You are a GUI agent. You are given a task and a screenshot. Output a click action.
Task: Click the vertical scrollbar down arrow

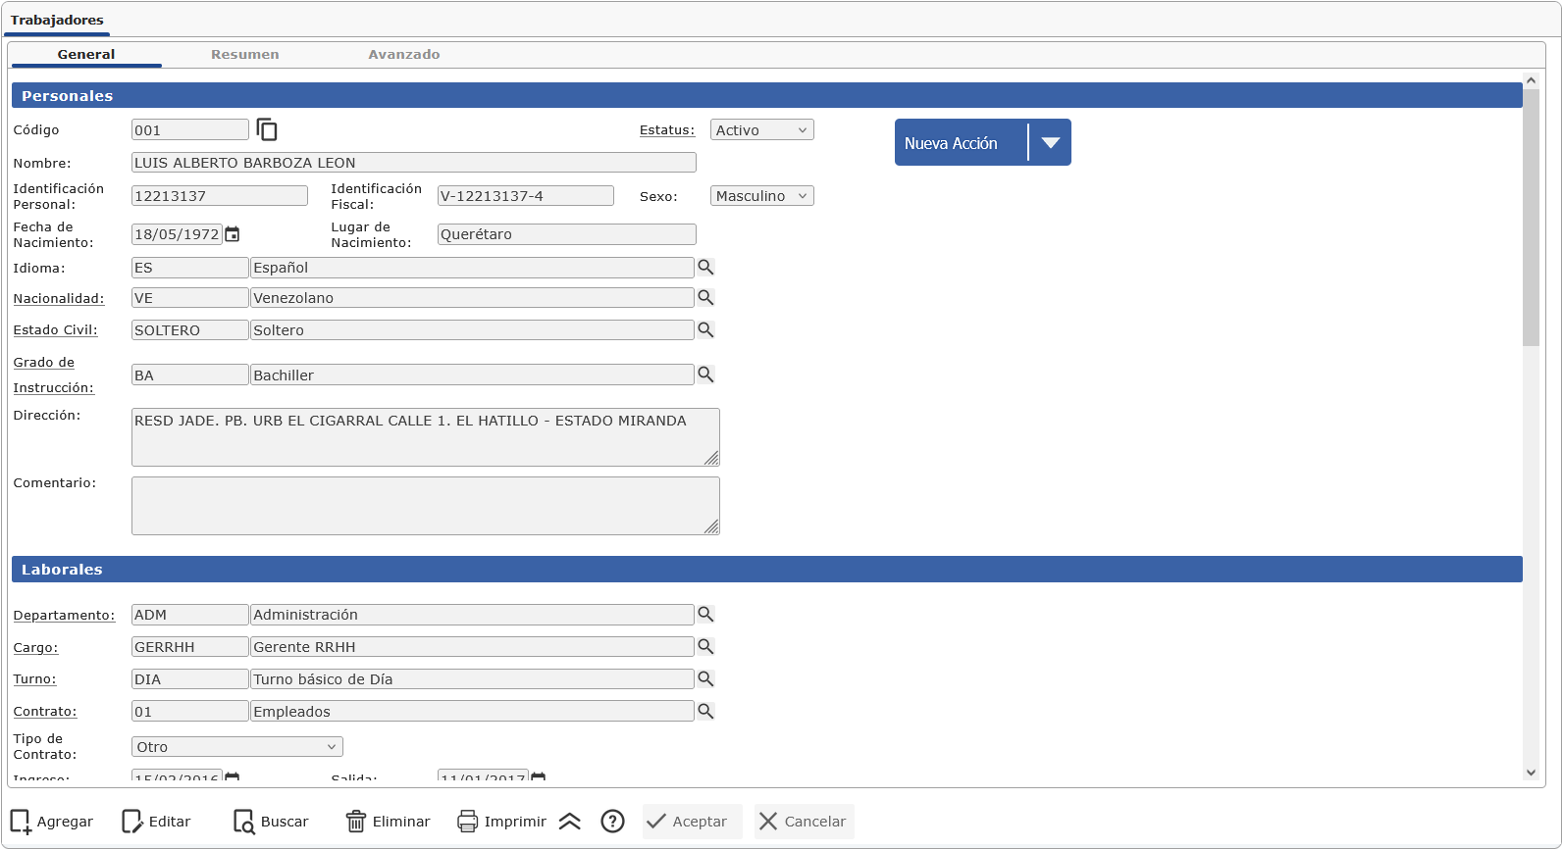[x=1531, y=773]
